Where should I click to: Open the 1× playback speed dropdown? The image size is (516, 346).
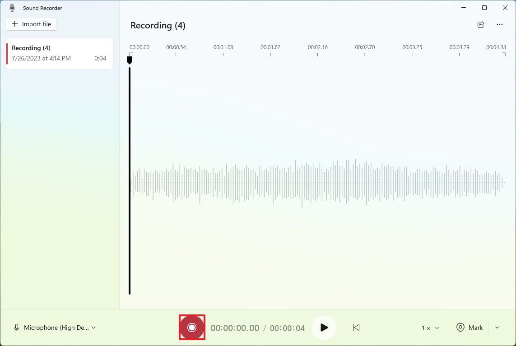pyautogui.click(x=430, y=328)
